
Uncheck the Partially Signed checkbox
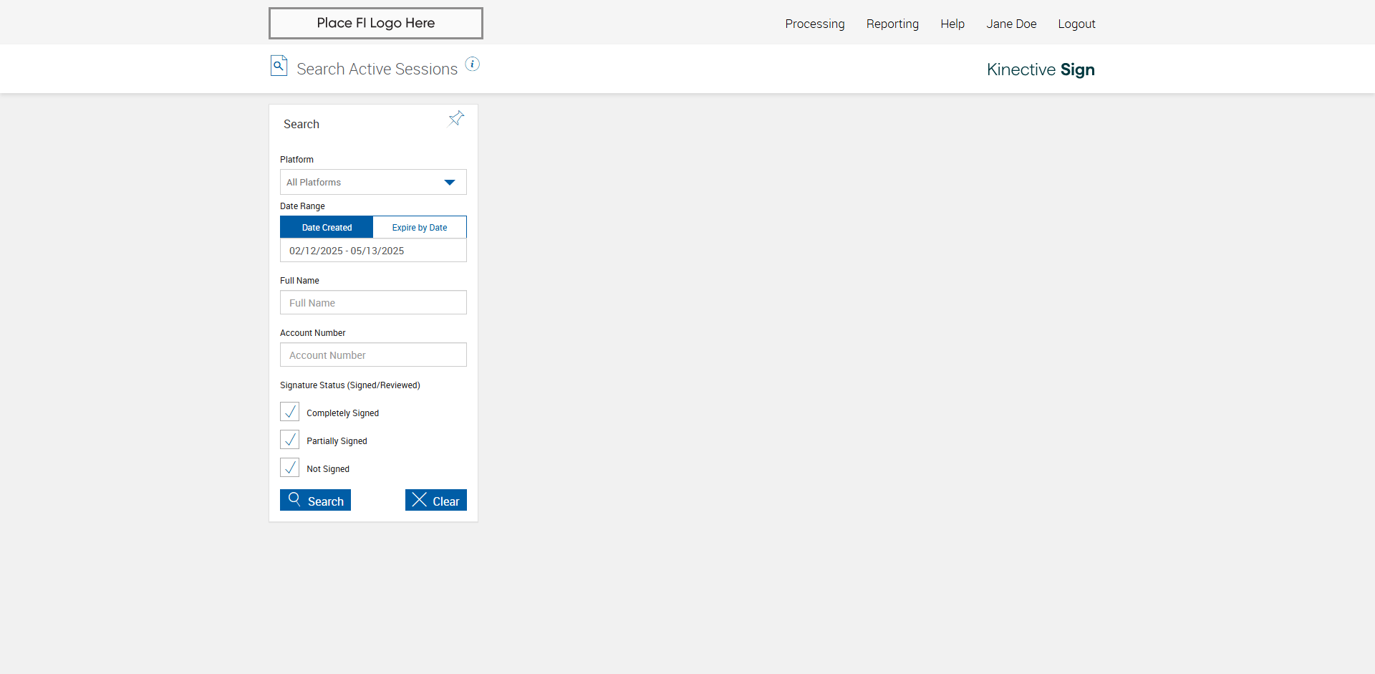coord(290,440)
